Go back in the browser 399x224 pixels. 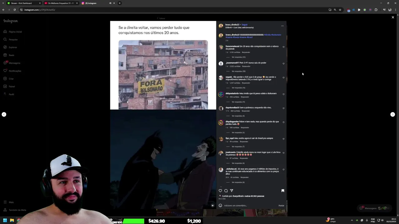(x=3, y=10)
